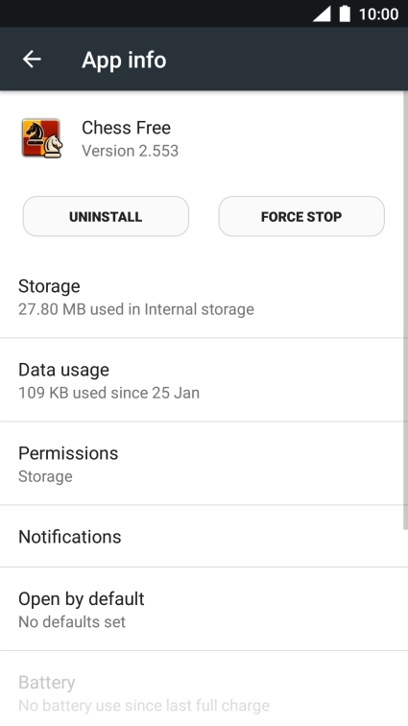Tap the Chess Free app name

point(126,128)
